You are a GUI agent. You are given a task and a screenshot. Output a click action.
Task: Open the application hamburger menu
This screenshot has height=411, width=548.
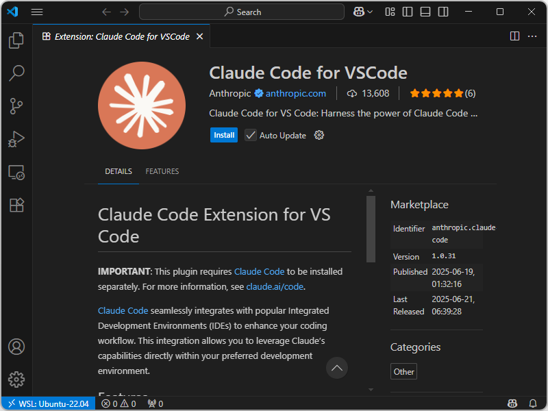click(37, 12)
